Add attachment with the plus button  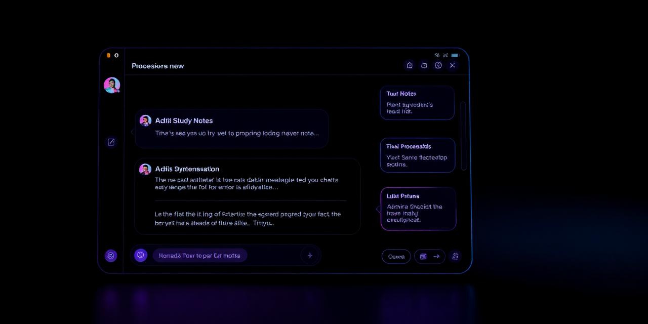click(310, 255)
